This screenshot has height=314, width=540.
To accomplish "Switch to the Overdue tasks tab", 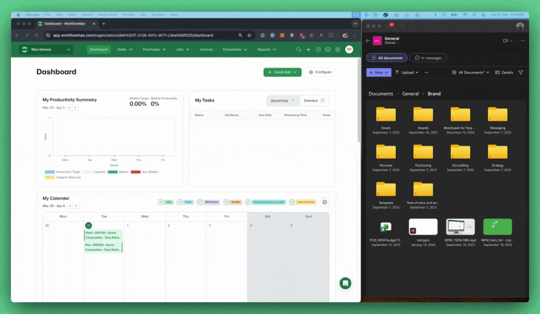I will 314,101.
